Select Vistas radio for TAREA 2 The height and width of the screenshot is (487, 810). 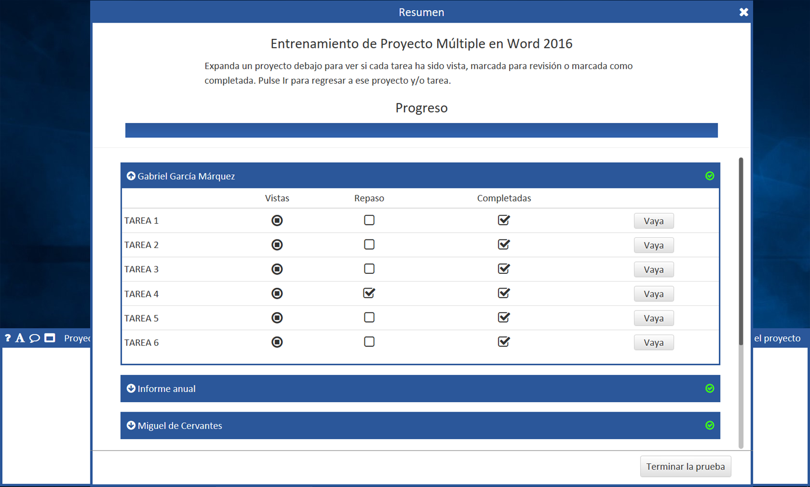(277, 245)
